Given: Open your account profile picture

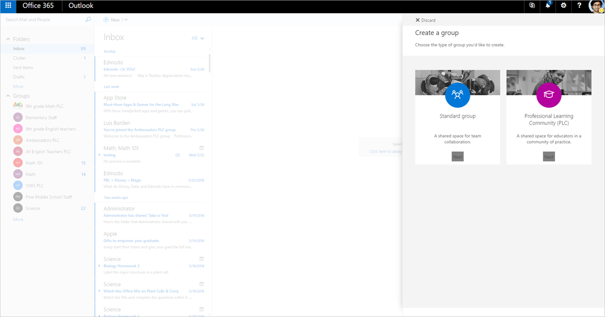Looking at the screenshot, I should tap(596, 6).
